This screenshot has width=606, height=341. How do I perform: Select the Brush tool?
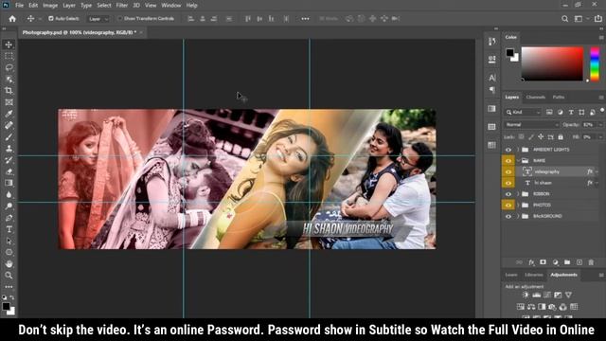(x=9, y=136)
